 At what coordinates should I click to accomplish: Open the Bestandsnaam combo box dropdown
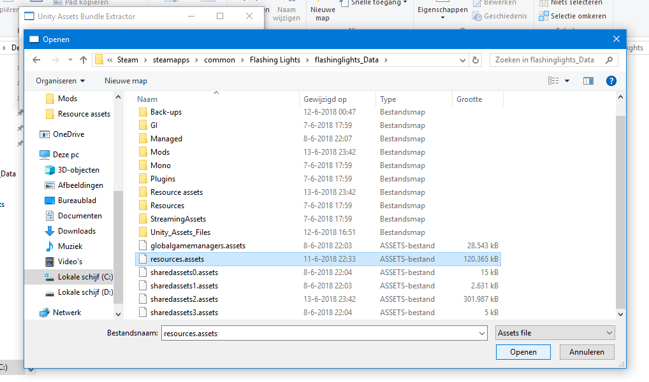(482, 333)
